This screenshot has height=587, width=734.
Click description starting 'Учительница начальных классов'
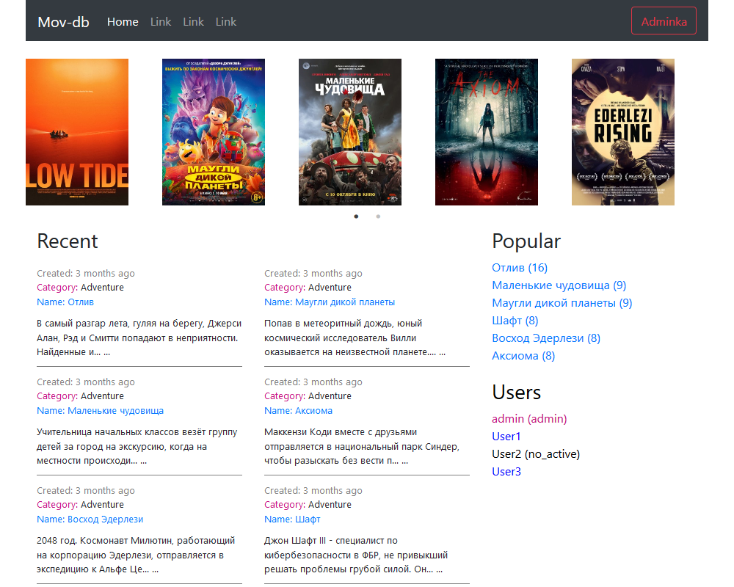pos(137,447)
